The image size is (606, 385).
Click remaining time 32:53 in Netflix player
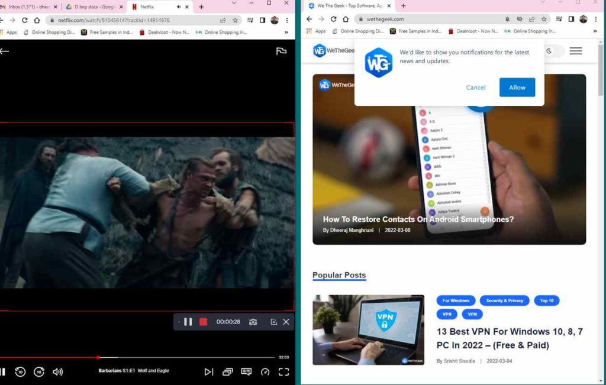284,357
